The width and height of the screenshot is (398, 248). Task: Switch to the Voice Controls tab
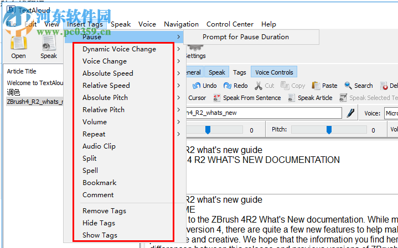click(x=274, y=72)
